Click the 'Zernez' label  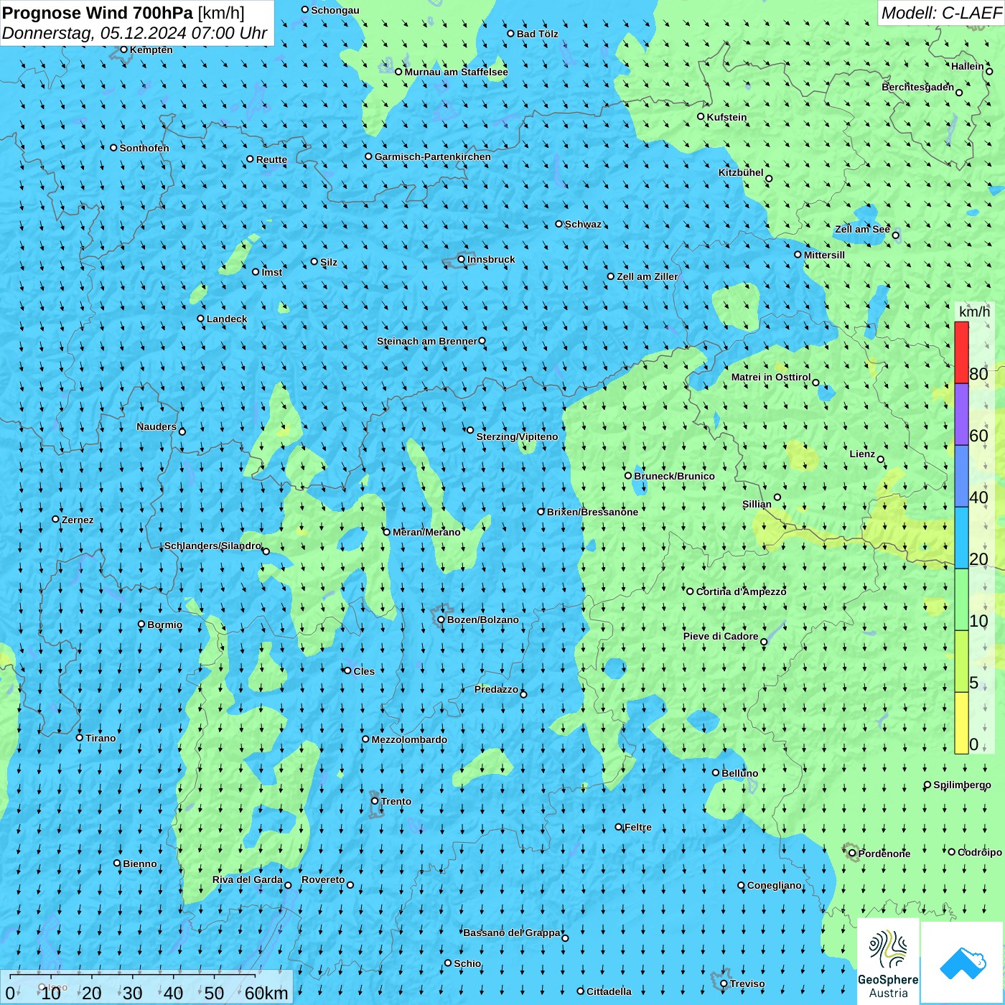point(78,520)
